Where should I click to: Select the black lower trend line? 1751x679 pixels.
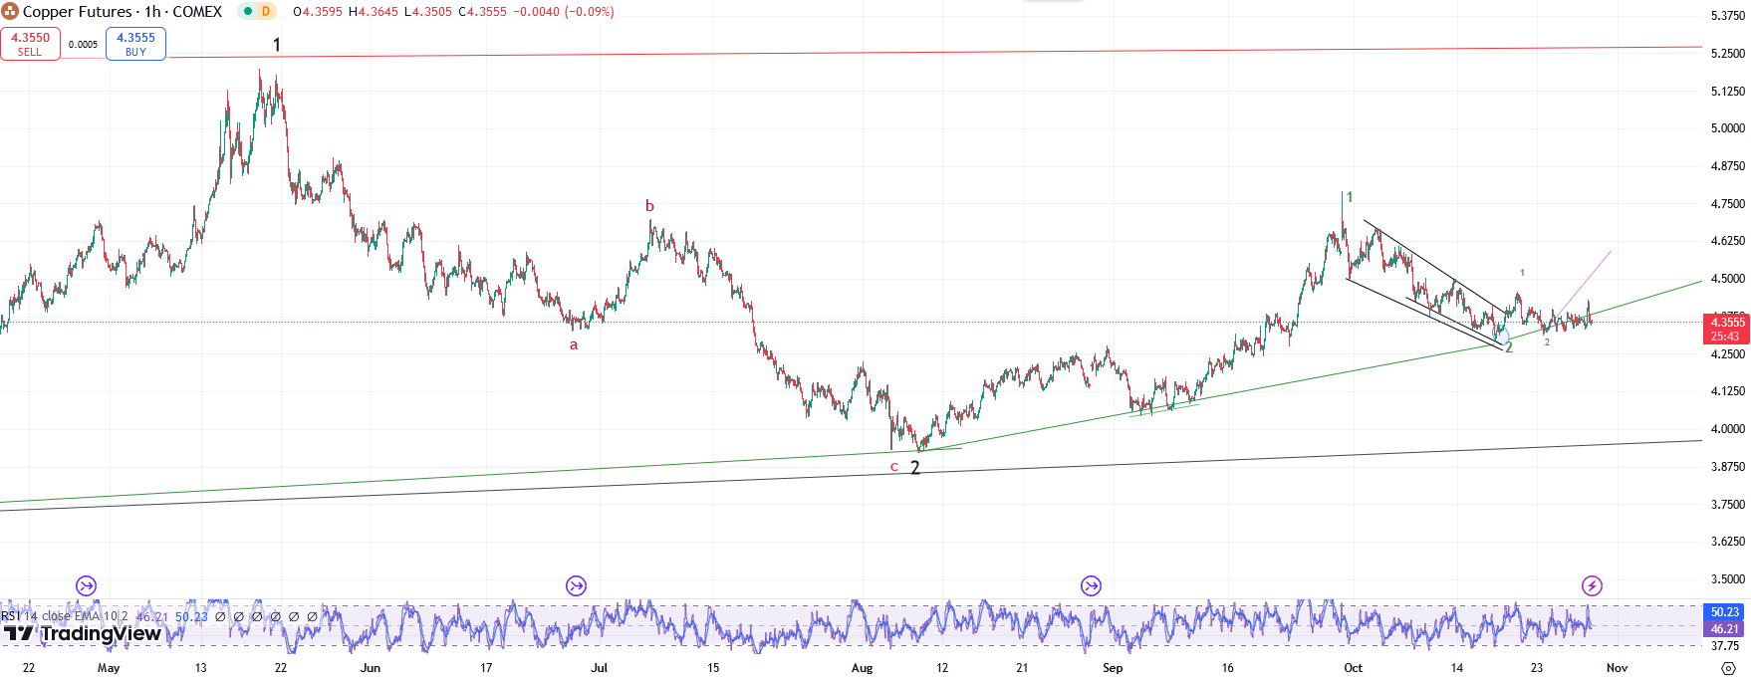851,476
